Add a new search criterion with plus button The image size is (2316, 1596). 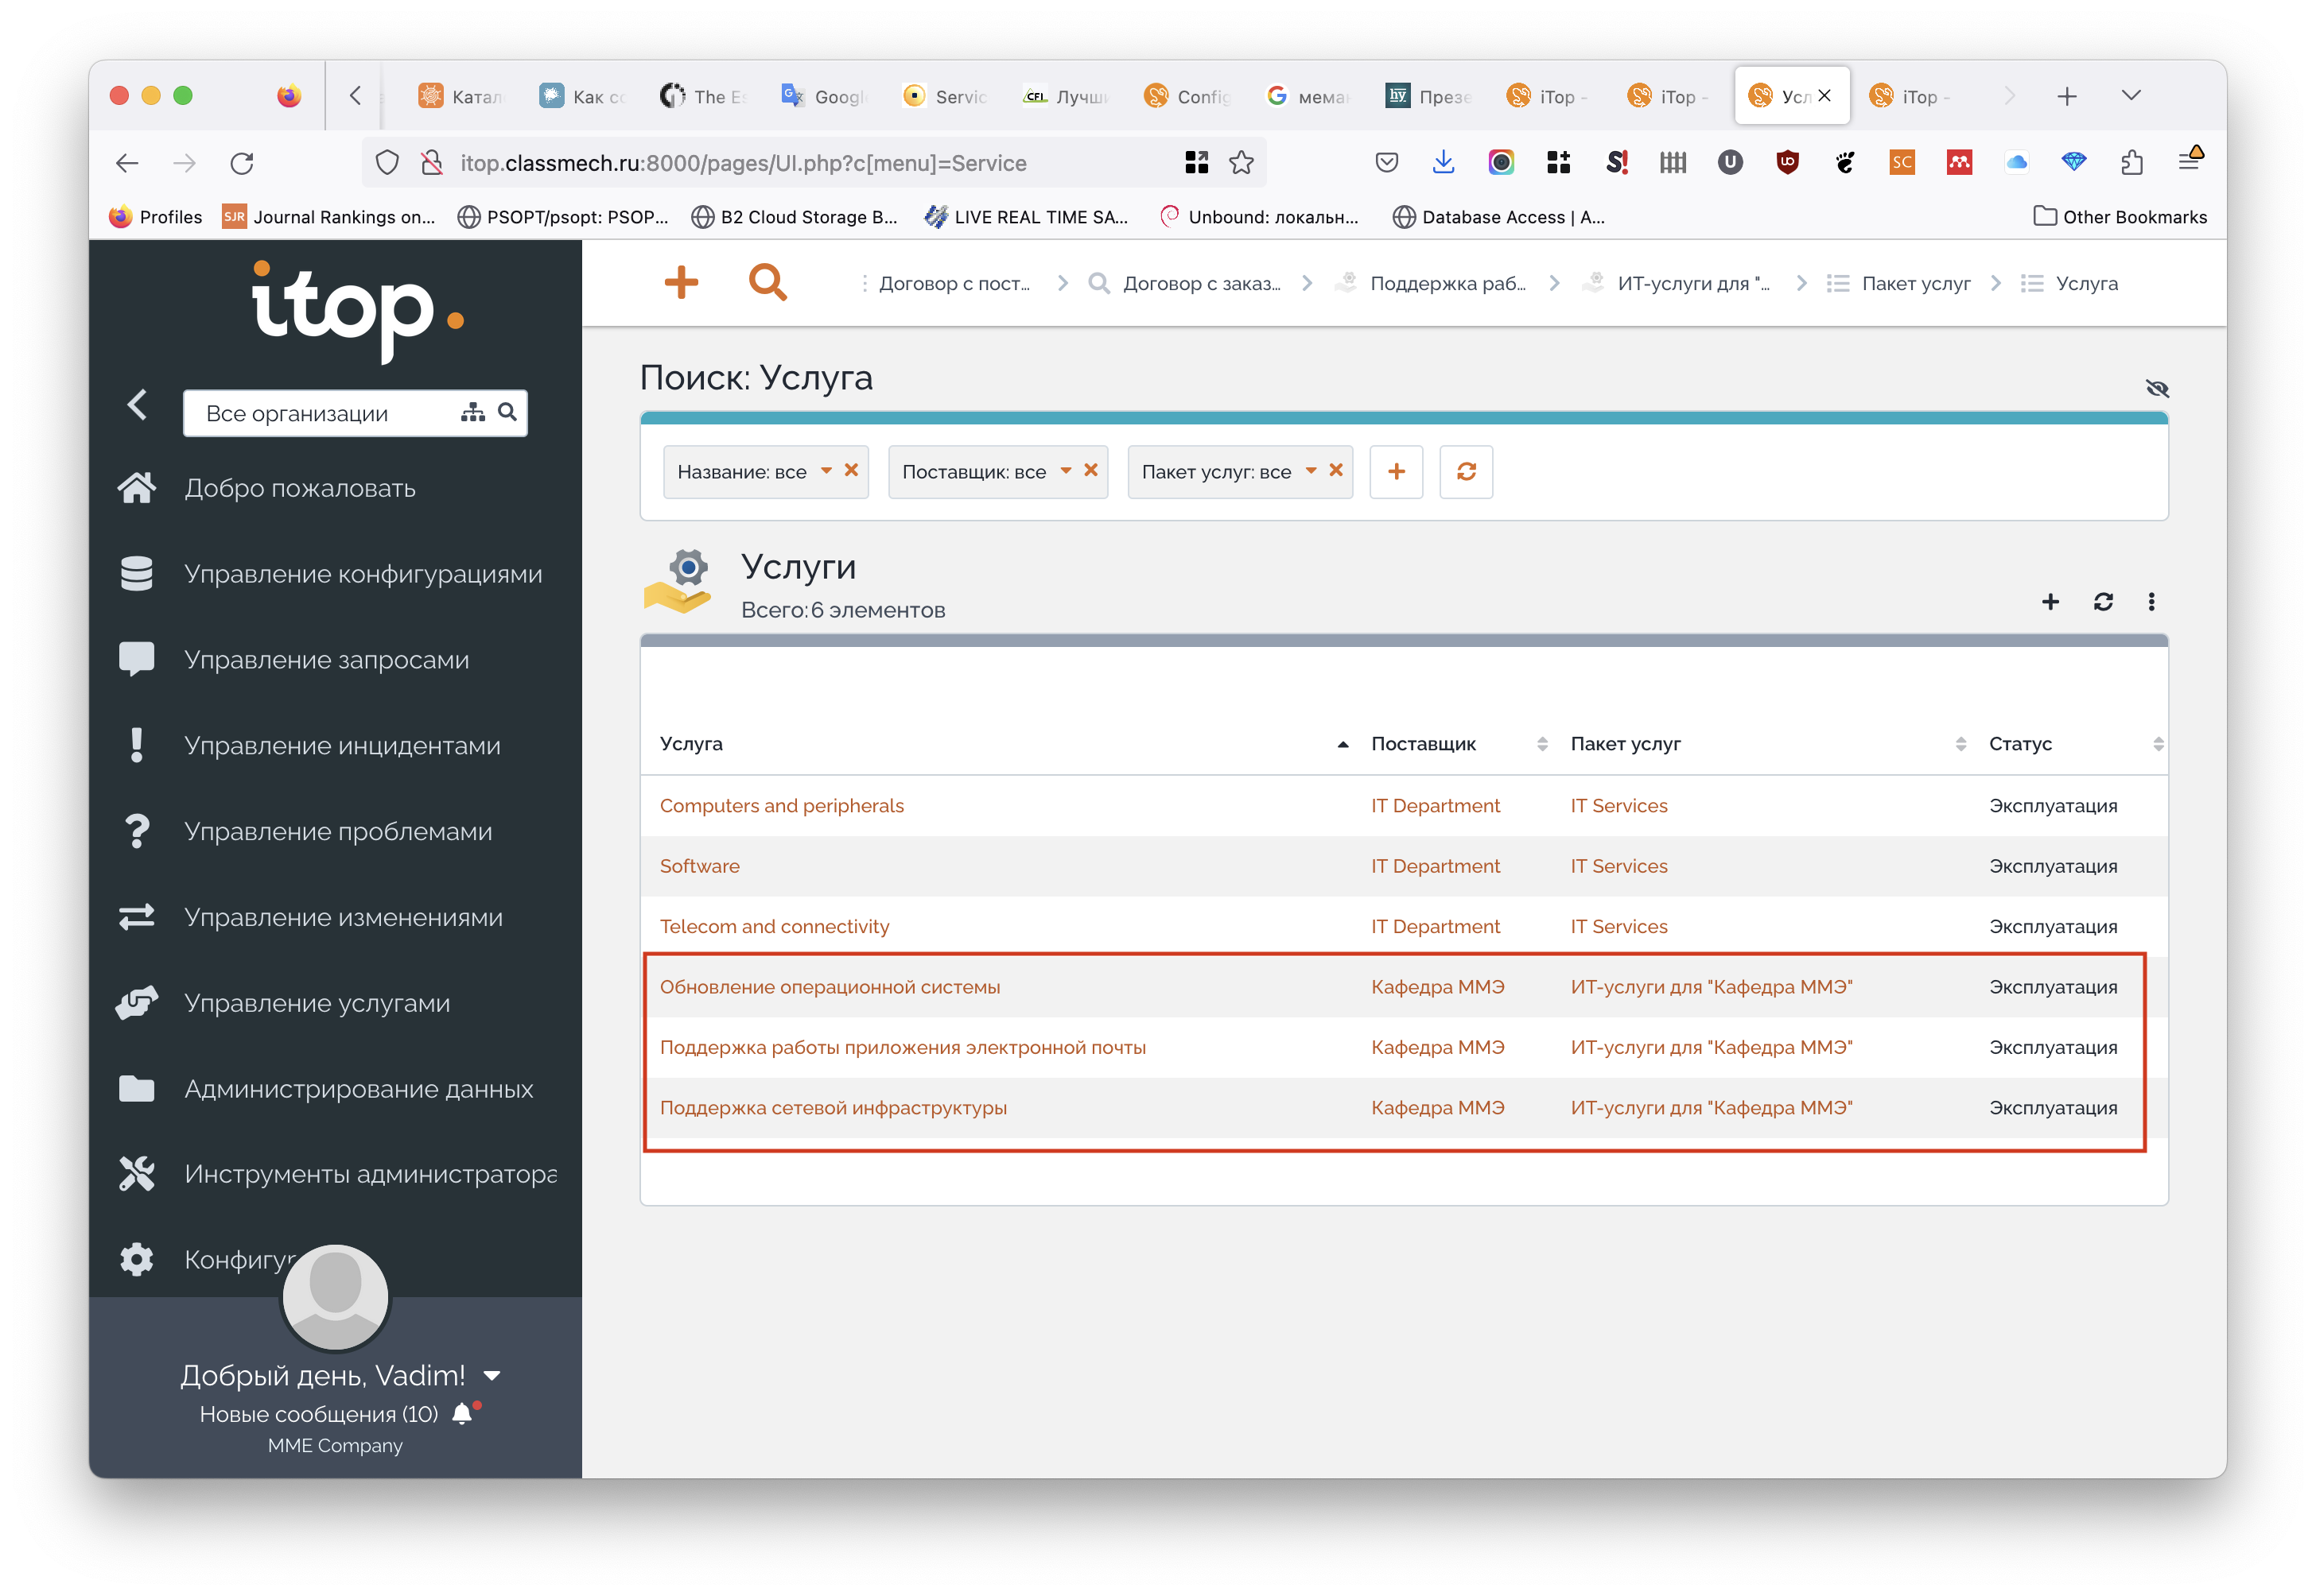pyautogui.click(x=1397, y=471)
